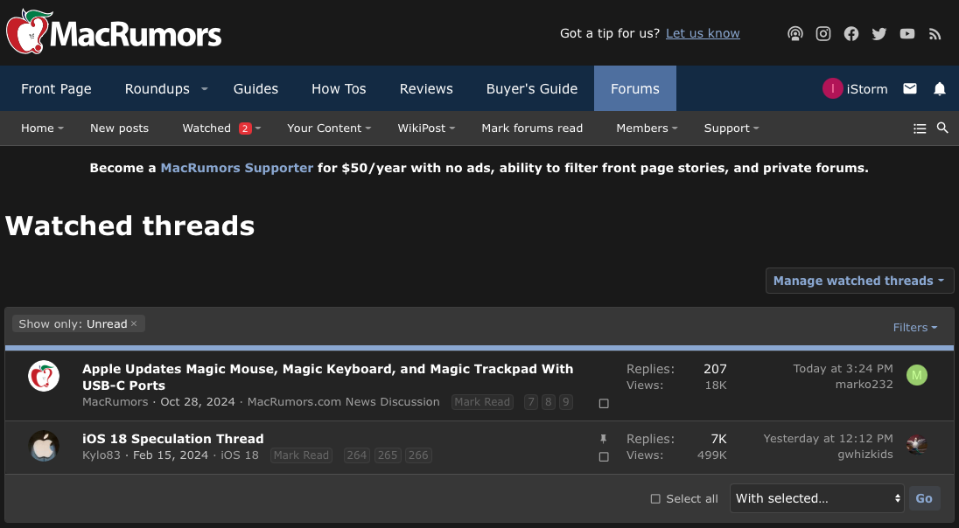Image resolution: width=959 pixels, height=528 pixels.
Task: Open the Reviews tab
Action: [x=426, y=88]
